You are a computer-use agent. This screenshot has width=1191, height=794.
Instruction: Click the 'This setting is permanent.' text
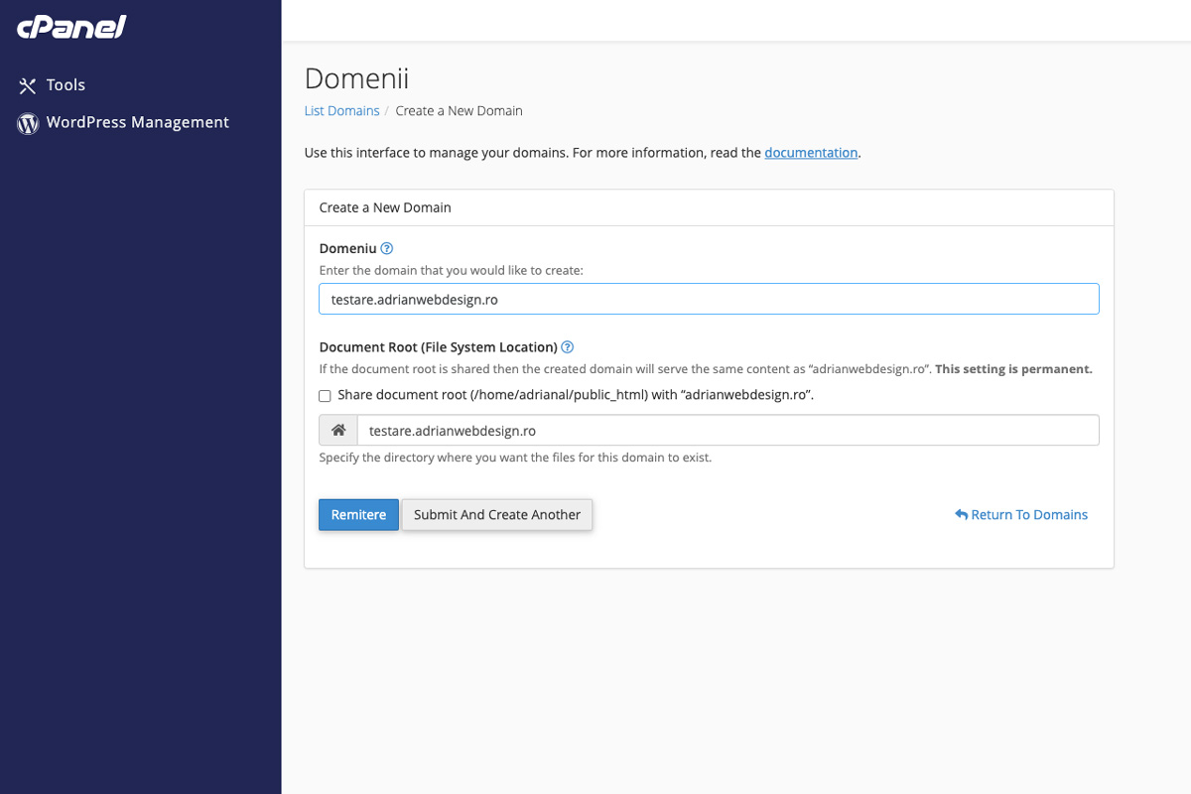pyautogui.click(x=1013, y=369)
